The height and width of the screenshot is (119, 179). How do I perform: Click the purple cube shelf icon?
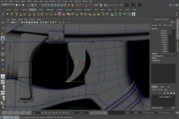60,14
